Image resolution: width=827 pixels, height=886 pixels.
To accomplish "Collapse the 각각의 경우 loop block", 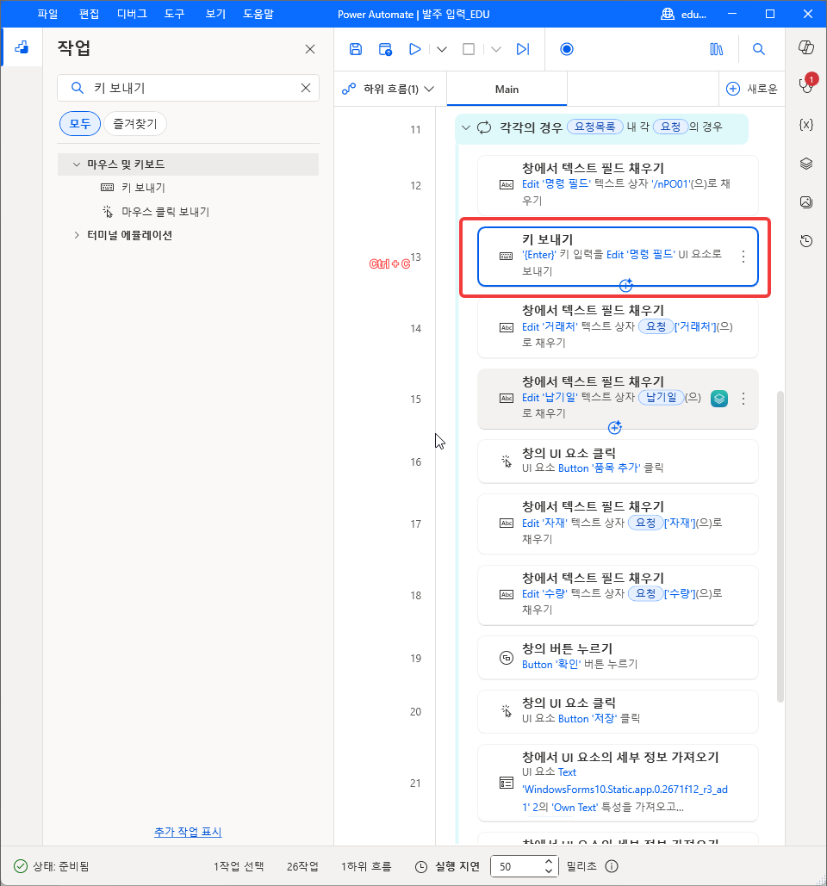I will [466, 127].
